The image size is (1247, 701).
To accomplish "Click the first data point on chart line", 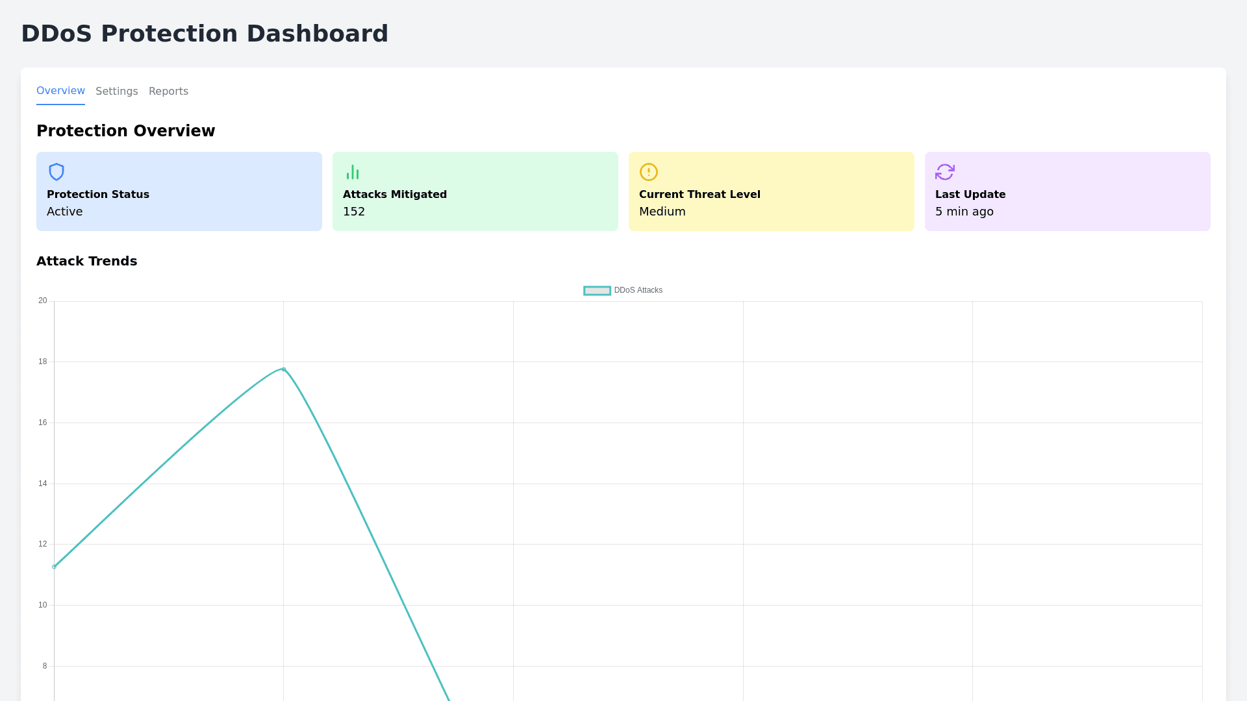I will pos(55,567).
